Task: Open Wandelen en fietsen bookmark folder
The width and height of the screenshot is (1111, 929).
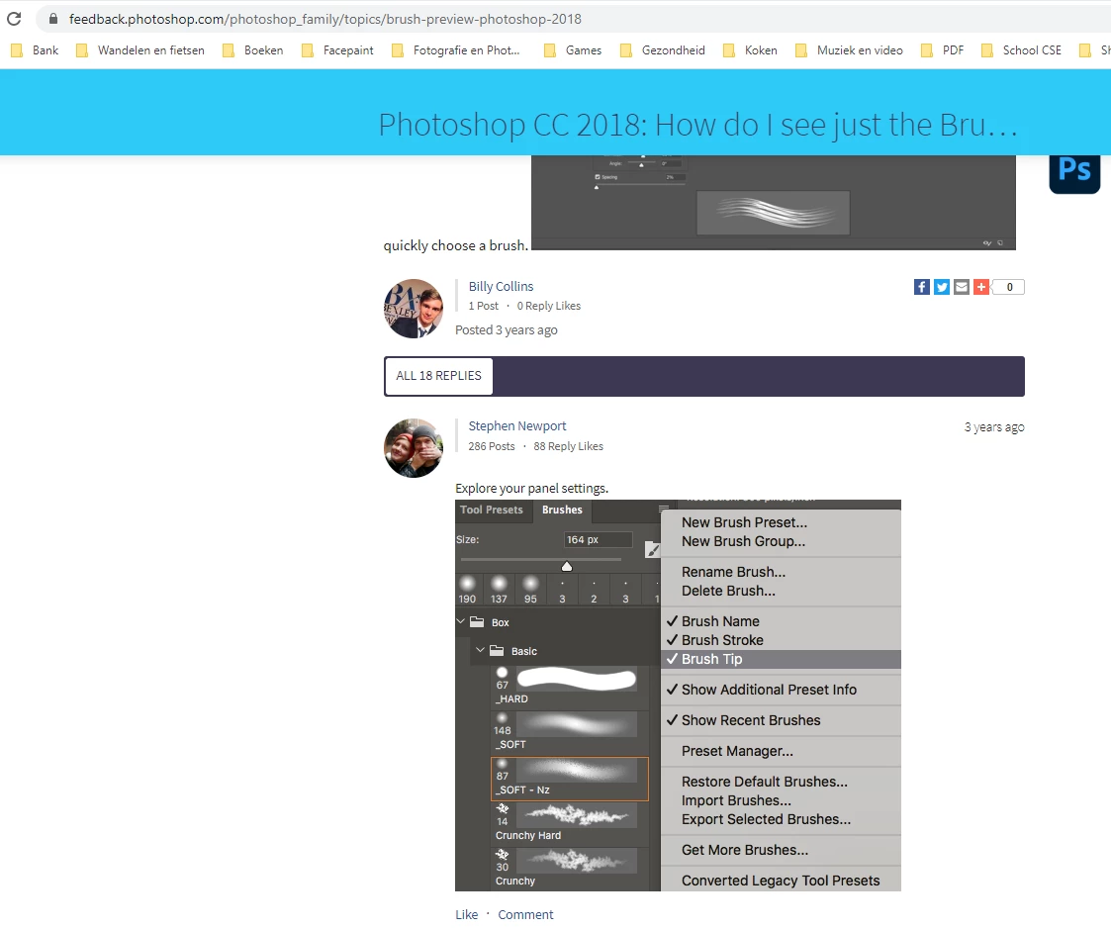Action: tap(141, 50)
